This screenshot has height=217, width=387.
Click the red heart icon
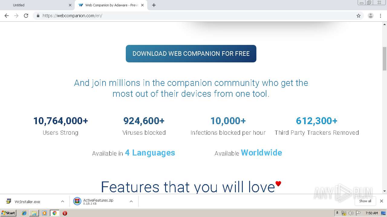pos(278,184)
